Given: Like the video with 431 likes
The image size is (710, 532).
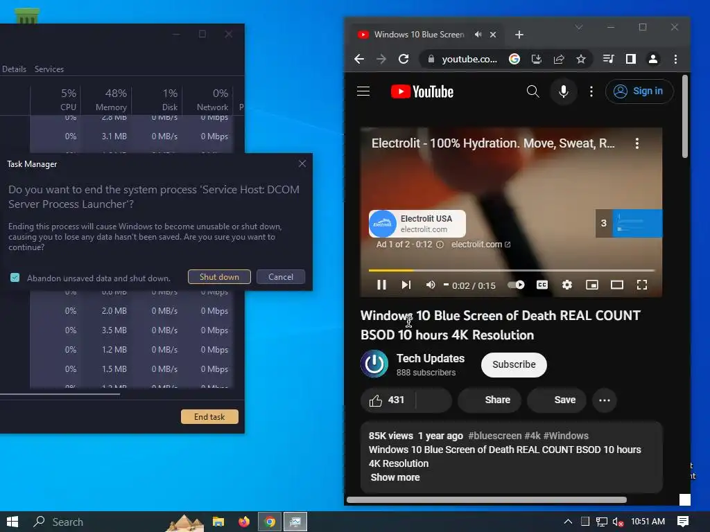Looking at the screenshot, I should click(388, 400).
